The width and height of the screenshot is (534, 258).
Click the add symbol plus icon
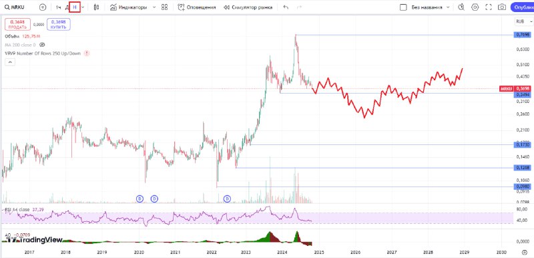click(43, 7)
